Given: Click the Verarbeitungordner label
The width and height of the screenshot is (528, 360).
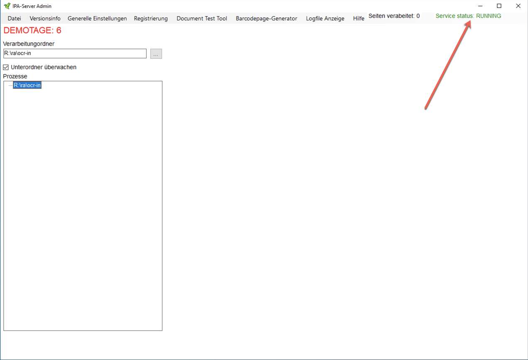Looking at the screenshot, I should tap(29, 44).
